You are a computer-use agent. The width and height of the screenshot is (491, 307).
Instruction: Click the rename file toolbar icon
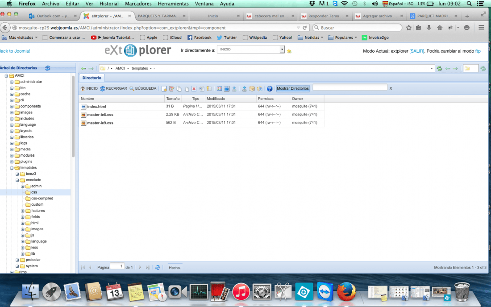pyautogui.click(x=201, y=89)
